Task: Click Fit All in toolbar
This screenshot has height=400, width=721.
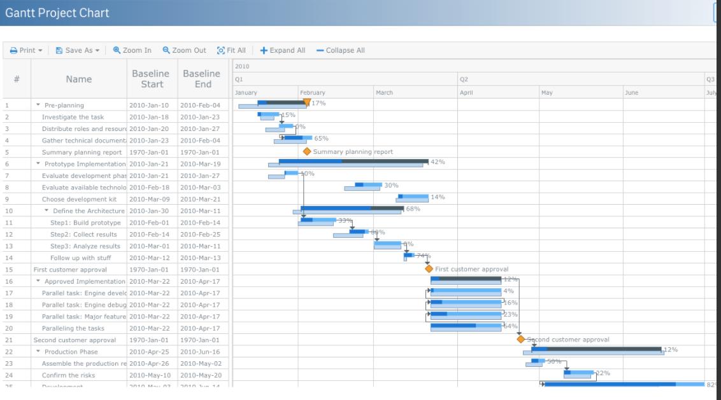Action: (231, 50)
